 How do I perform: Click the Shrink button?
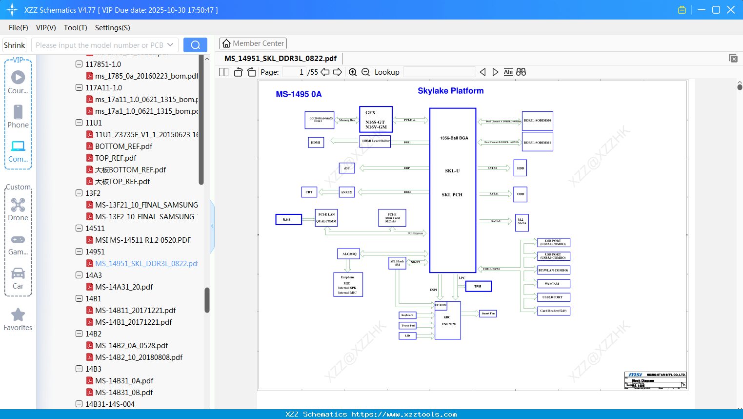pyautogui.click(x=14, y=45)
